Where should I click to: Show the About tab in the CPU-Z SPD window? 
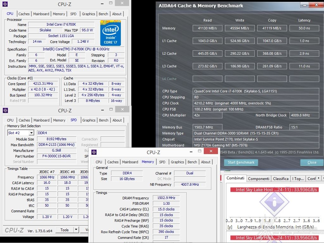click(117, 120)
